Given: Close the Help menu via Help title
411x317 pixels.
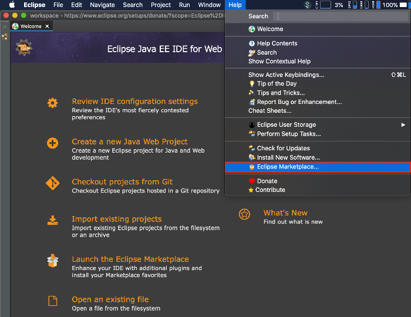Looking at the screenshot, I should coord(235,5).
